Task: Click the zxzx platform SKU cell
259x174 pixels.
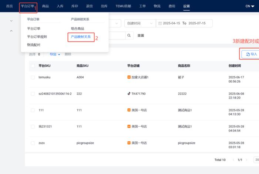Action: (41, 143)
